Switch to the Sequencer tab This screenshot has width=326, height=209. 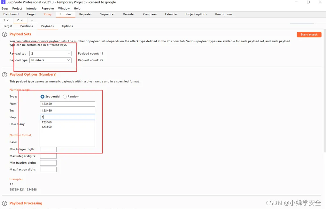tap(107, 14)
